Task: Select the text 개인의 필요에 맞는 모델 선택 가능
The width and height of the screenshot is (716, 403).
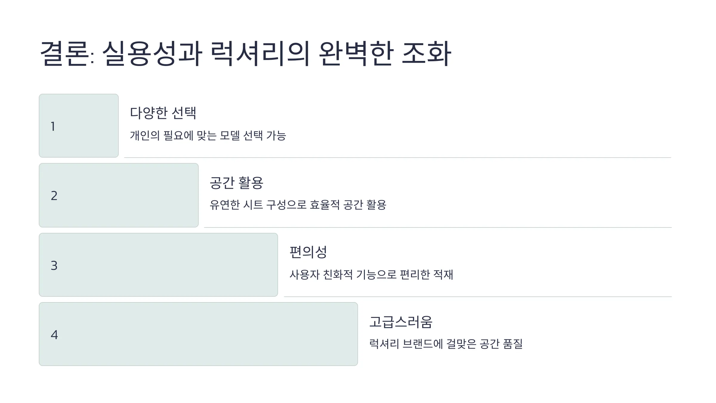Action: tap(208, 136)
